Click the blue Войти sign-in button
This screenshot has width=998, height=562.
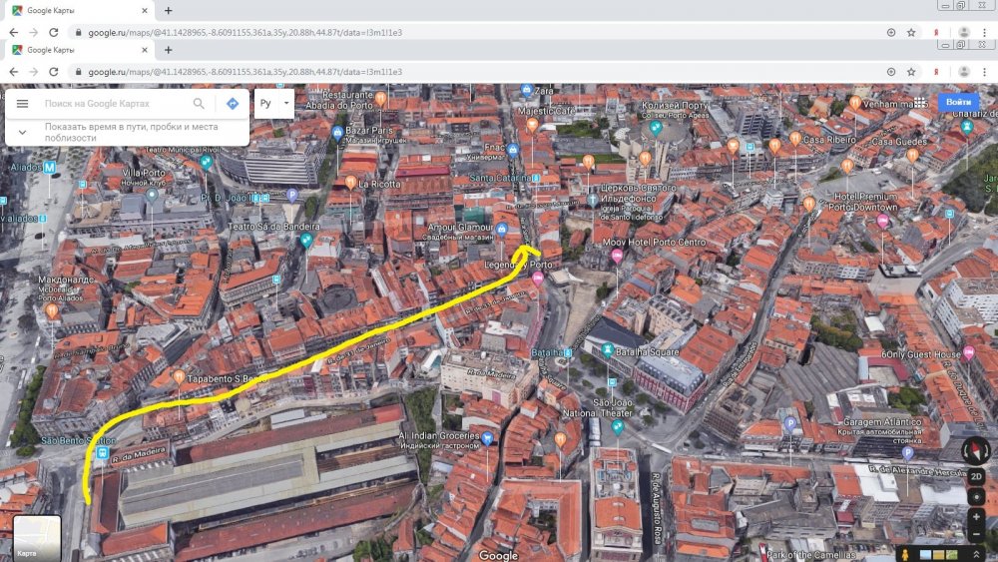tap(958, 102)
